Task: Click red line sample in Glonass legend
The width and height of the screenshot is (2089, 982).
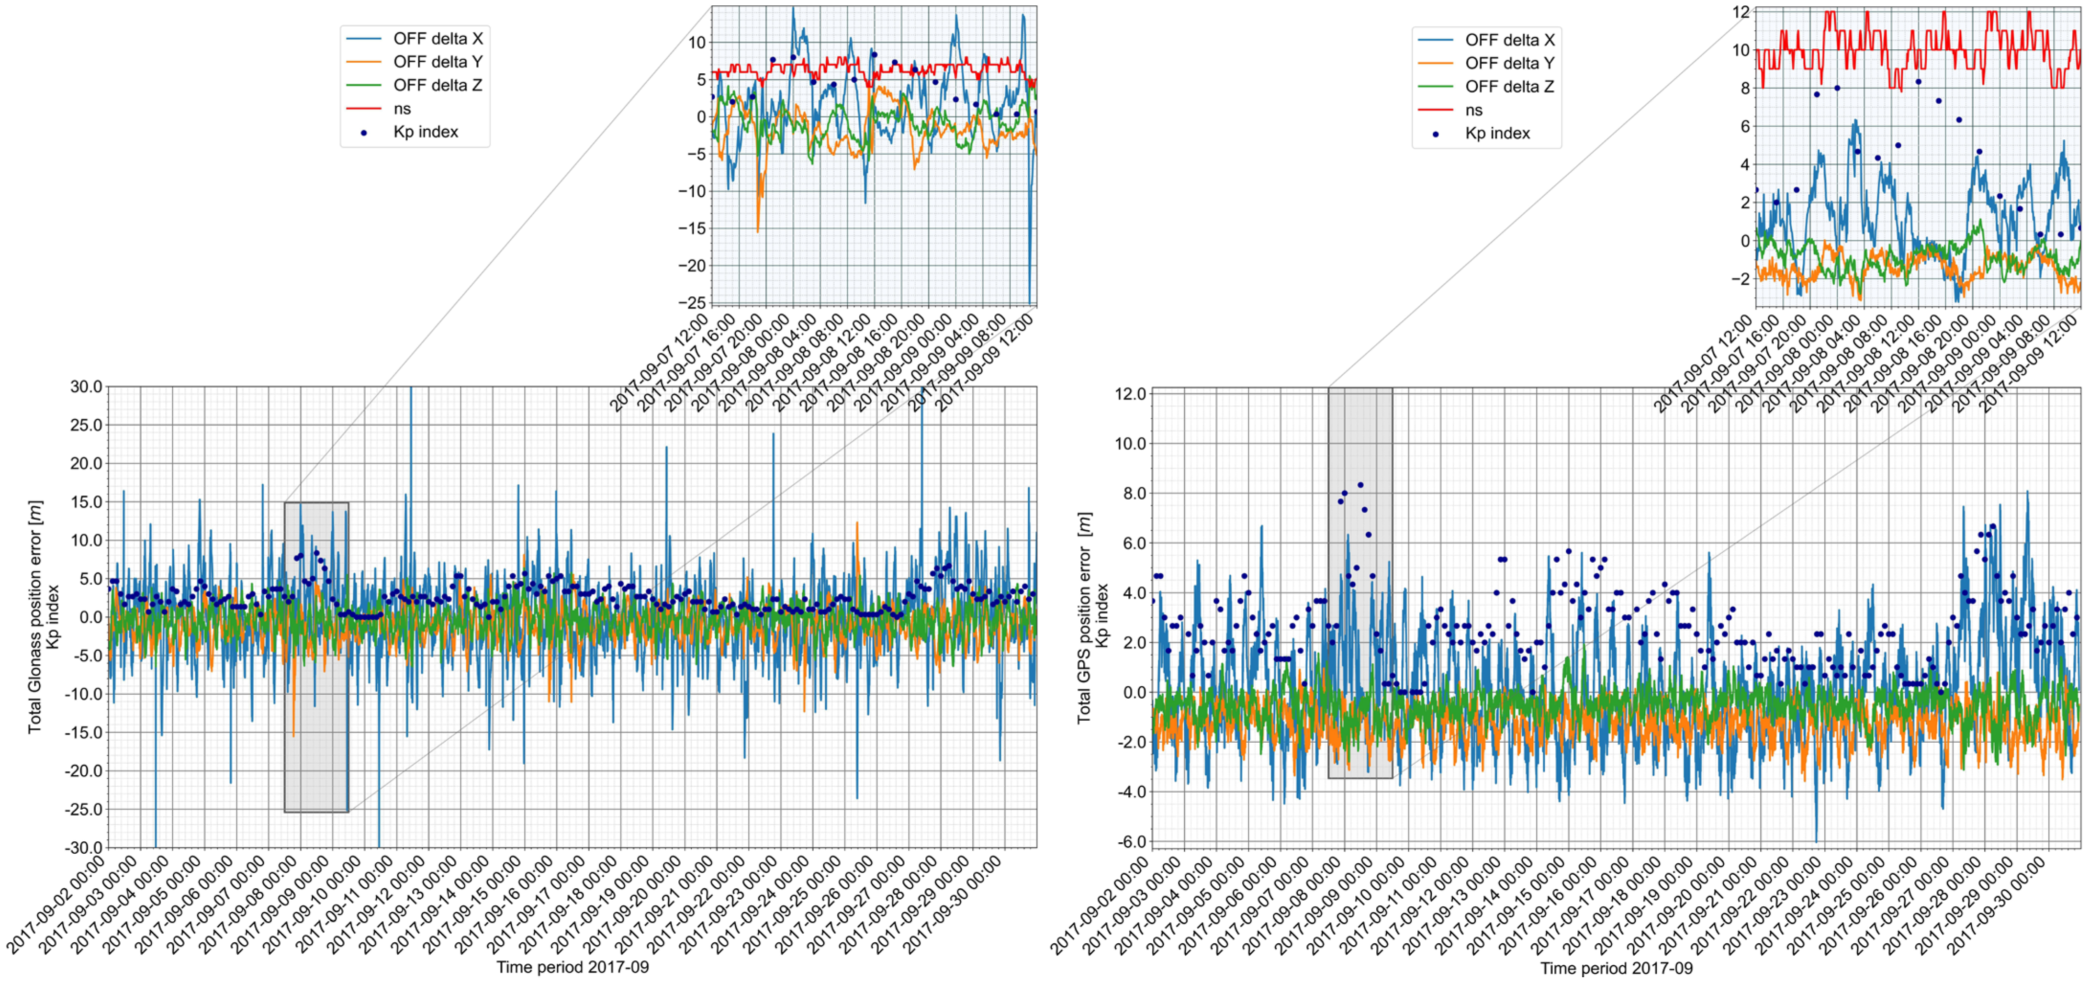Action: (363, 109)
